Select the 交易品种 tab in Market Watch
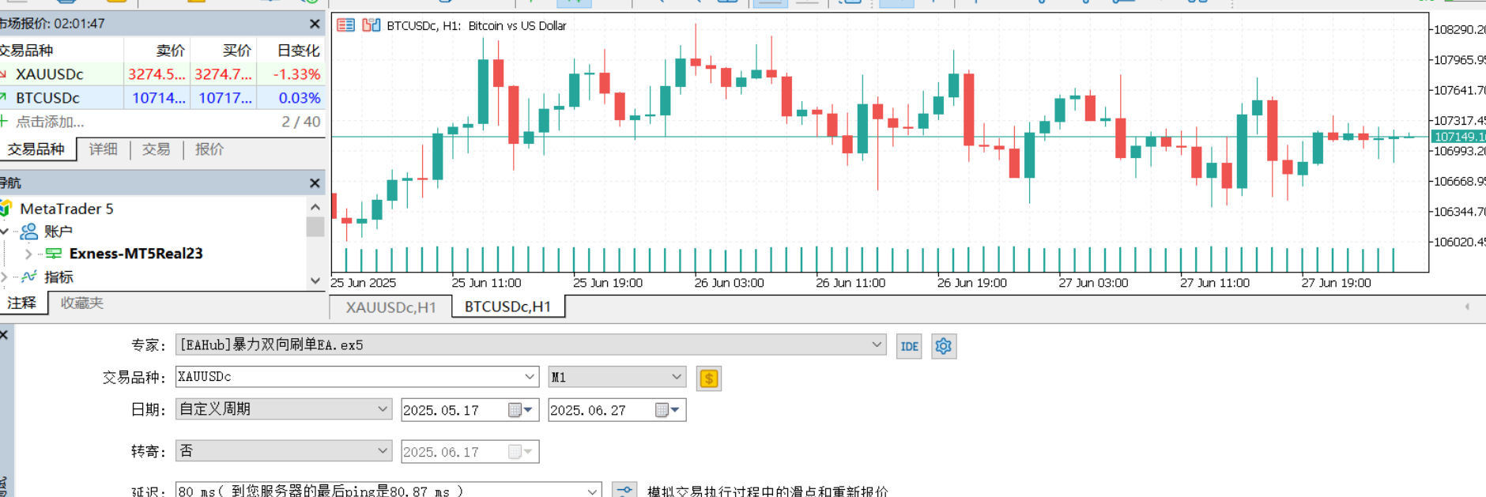 click(x=36, y=149)
